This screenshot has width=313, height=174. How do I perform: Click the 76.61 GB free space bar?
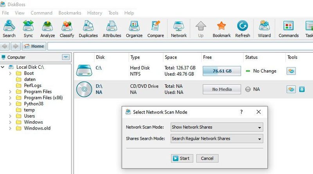click(222, 71)
